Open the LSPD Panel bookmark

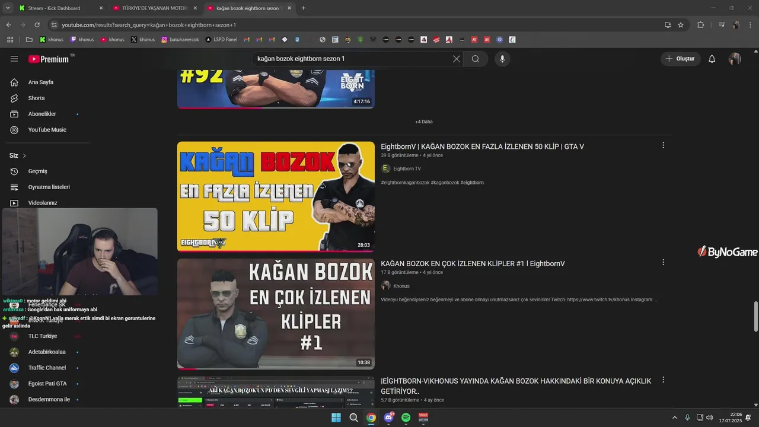click(x=221, y=40)
